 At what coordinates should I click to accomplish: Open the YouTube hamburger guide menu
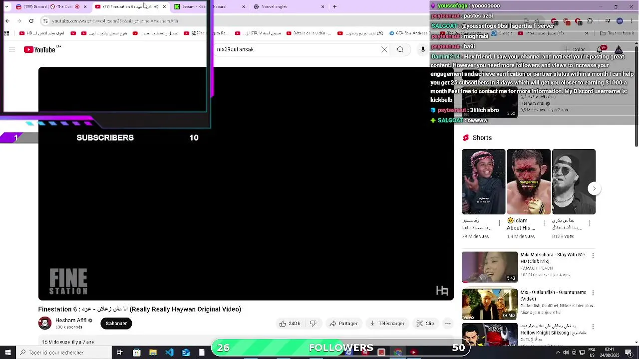[12, 49]
